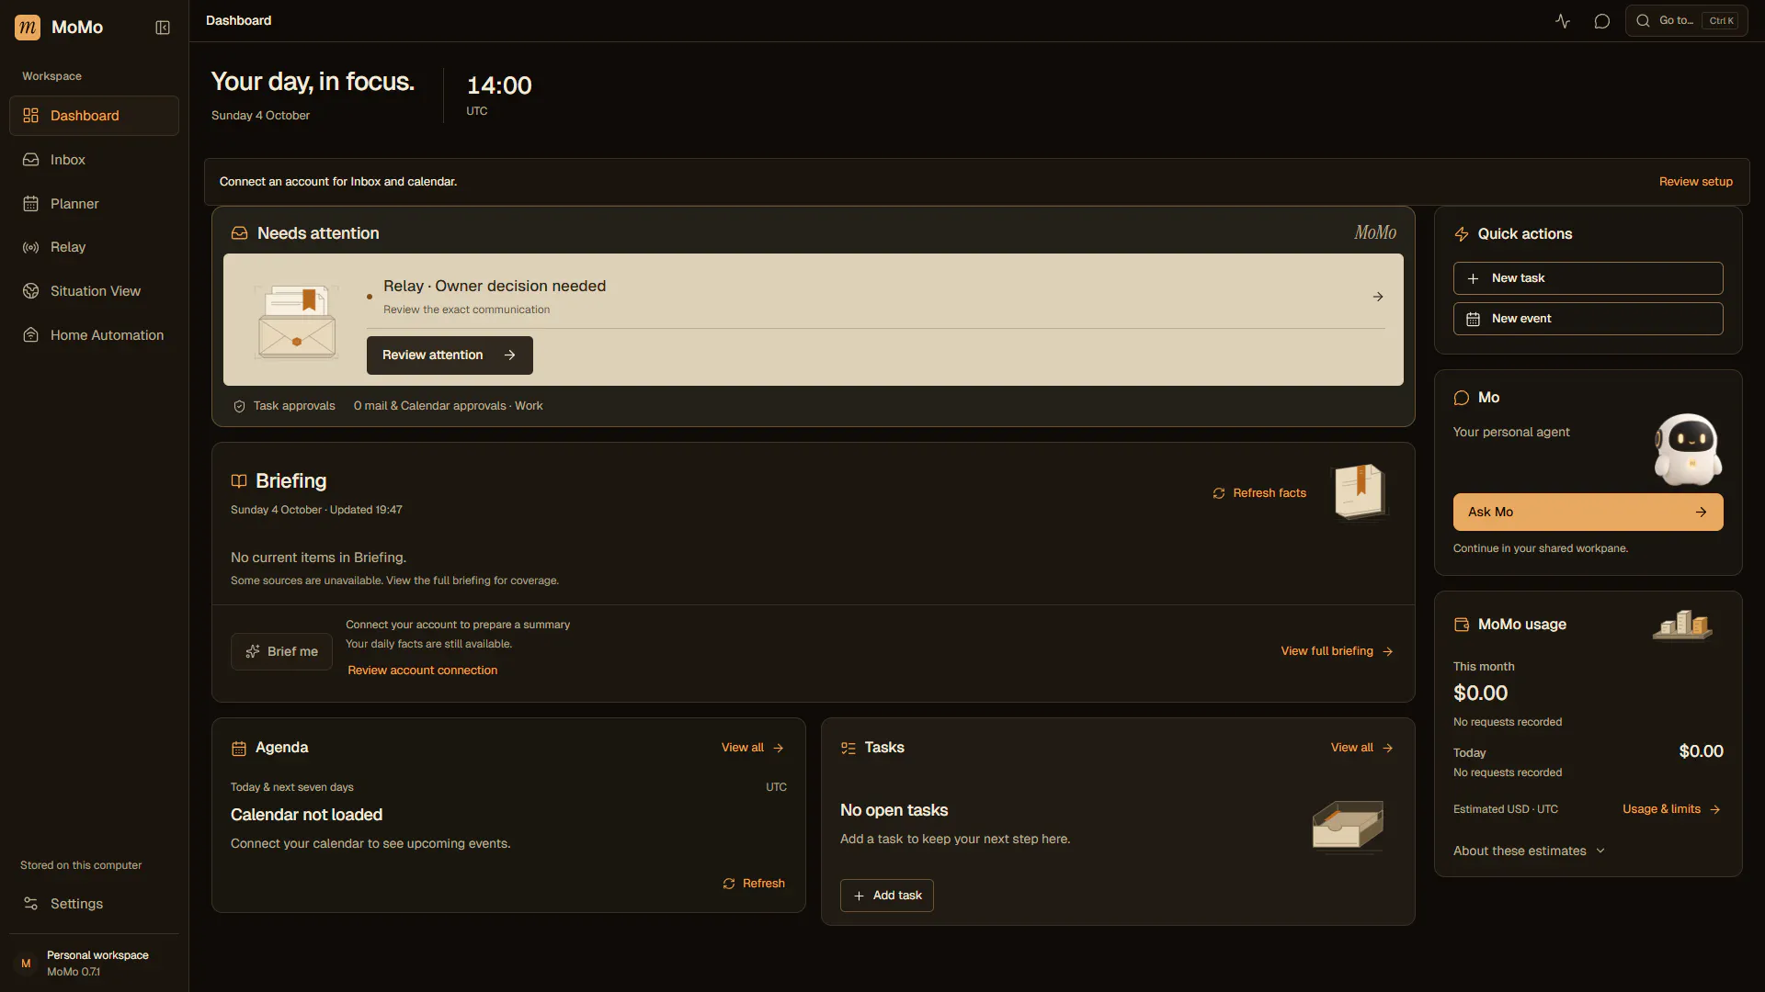Click the MoMo logo icon
Screen dimensions: 1765x992
coord(28,28)
